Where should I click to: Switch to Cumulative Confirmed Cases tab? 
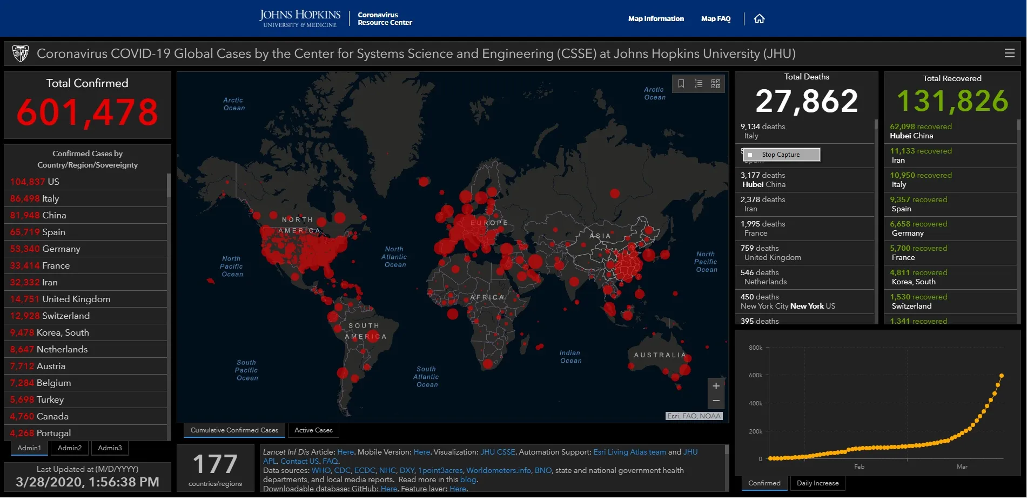click(x=234, y=430)
